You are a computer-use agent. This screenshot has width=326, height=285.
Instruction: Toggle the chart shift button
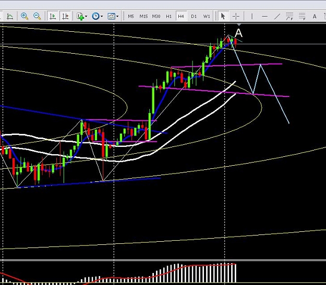pos(66,16)
